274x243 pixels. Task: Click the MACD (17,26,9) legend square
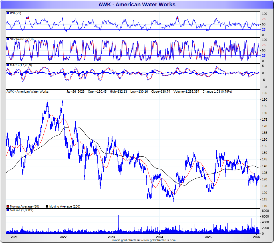pos(8,65)
